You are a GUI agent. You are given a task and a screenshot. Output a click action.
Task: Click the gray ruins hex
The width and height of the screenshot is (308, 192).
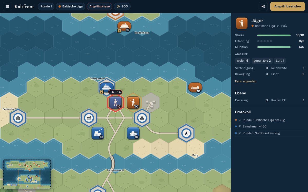click(151, 102)
